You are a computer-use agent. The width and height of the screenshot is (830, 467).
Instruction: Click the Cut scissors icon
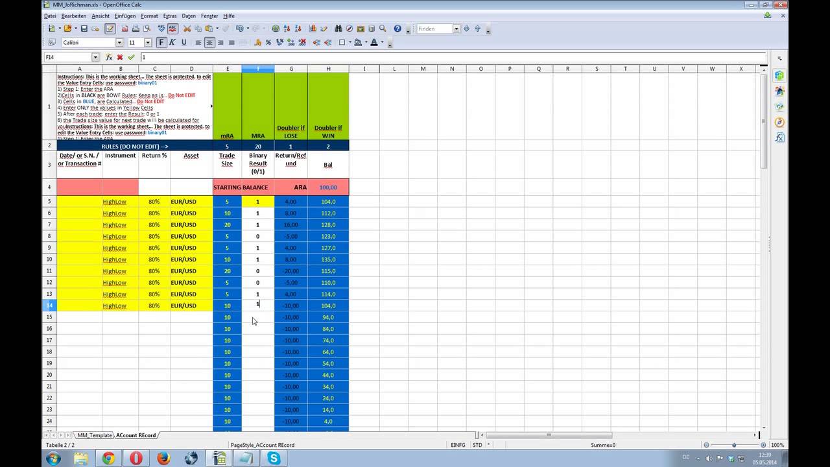(187, 29)
